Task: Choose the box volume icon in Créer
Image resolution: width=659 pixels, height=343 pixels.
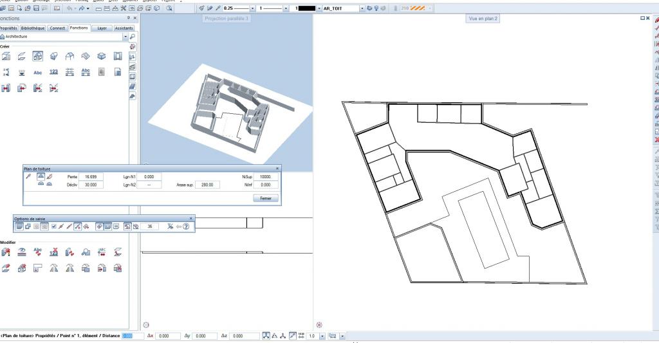Action: click(x=101, y=56)
